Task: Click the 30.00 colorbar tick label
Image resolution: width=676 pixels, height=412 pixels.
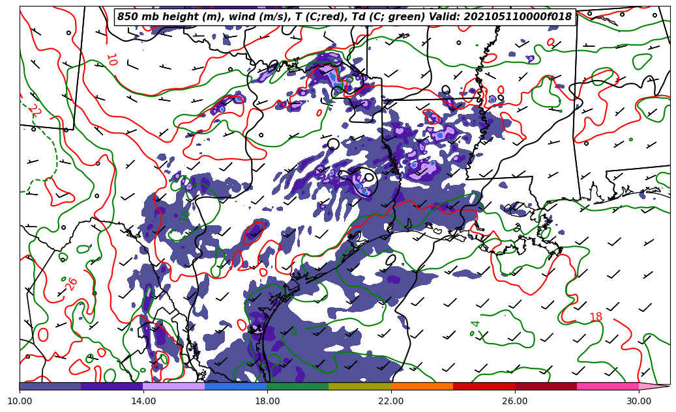Action: click(x=639, y=402)
